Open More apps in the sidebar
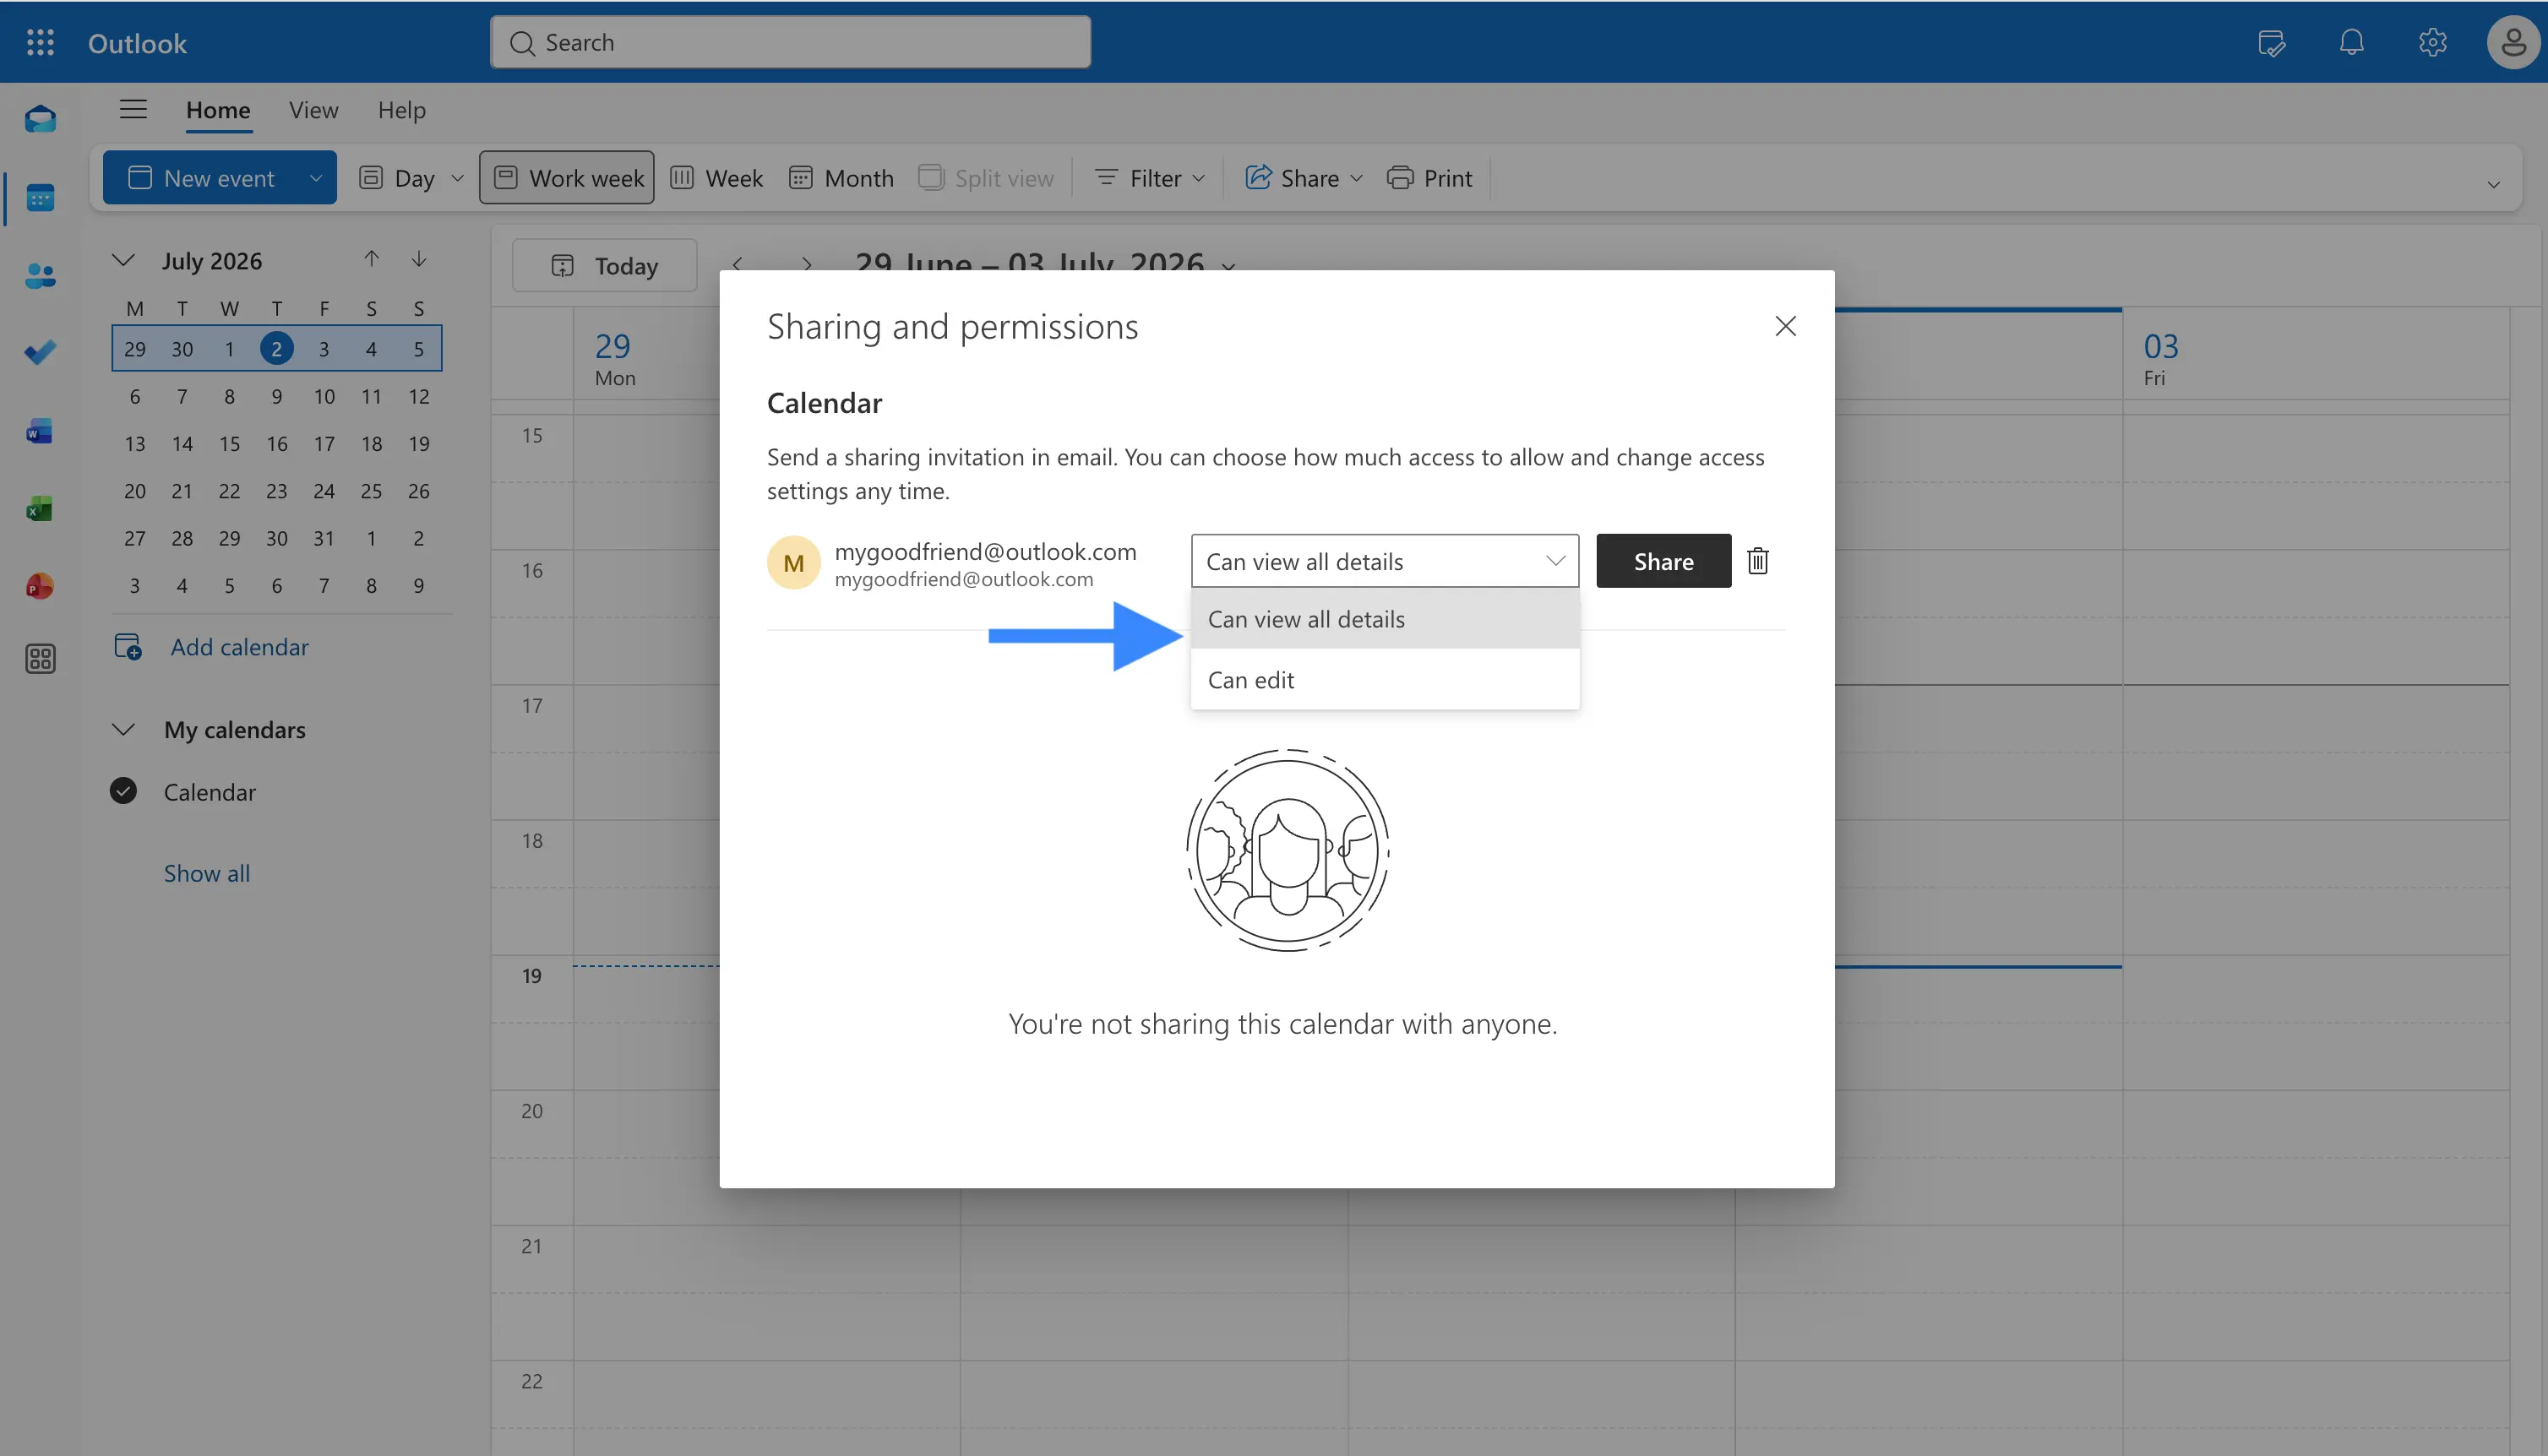Screen dimensions: 2548x1456 click(40, 659)
